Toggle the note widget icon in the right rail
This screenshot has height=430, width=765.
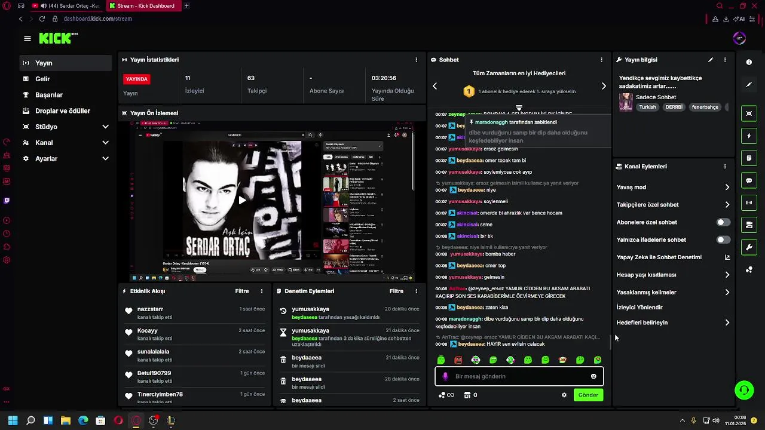point(749,158)
